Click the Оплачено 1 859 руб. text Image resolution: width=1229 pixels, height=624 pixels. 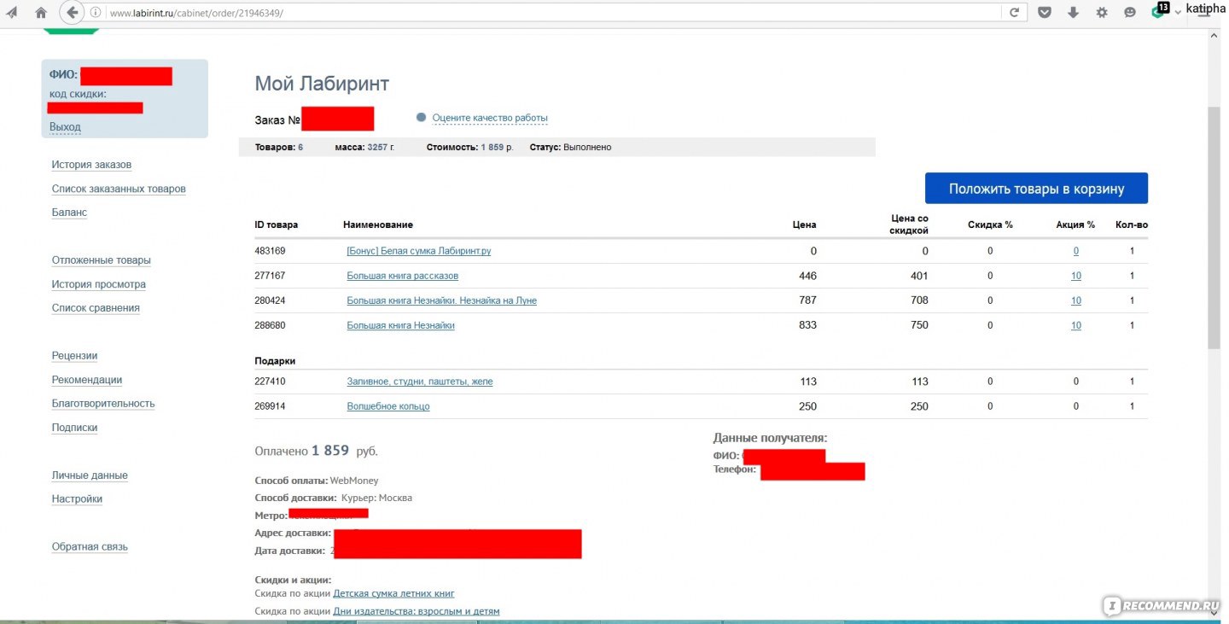pos(317,450)
